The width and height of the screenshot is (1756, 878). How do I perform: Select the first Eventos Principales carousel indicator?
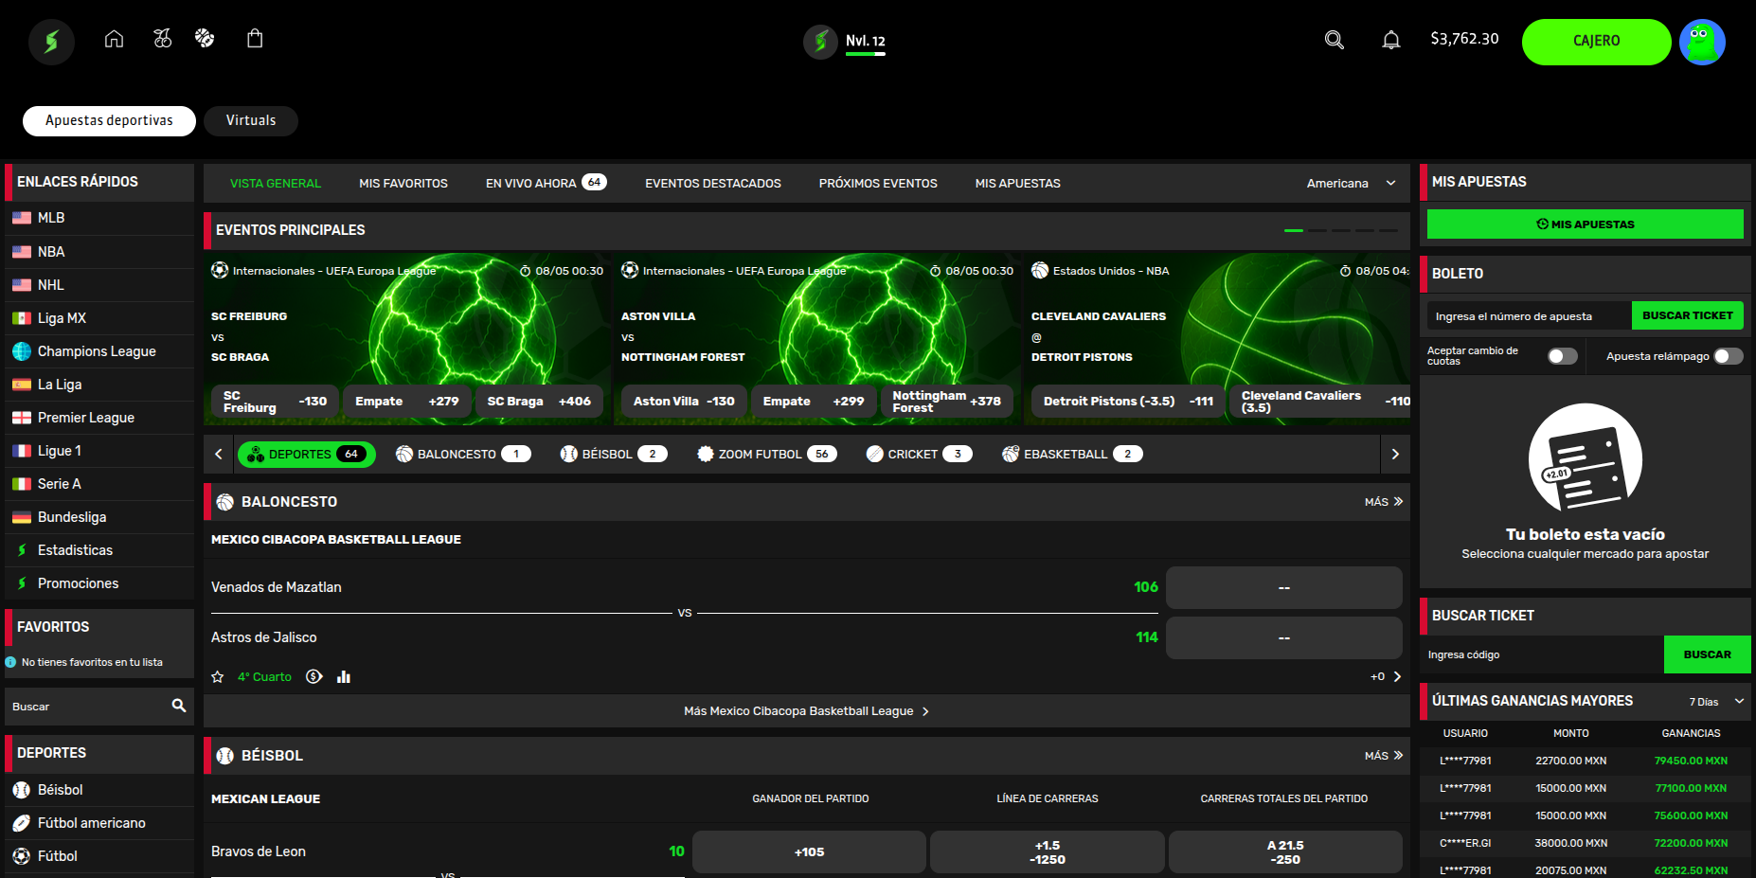[1294, 230]
